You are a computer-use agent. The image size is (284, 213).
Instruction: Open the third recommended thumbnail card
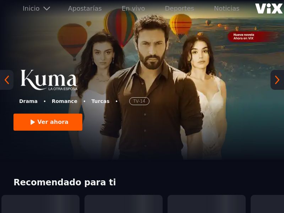(207, 204)
